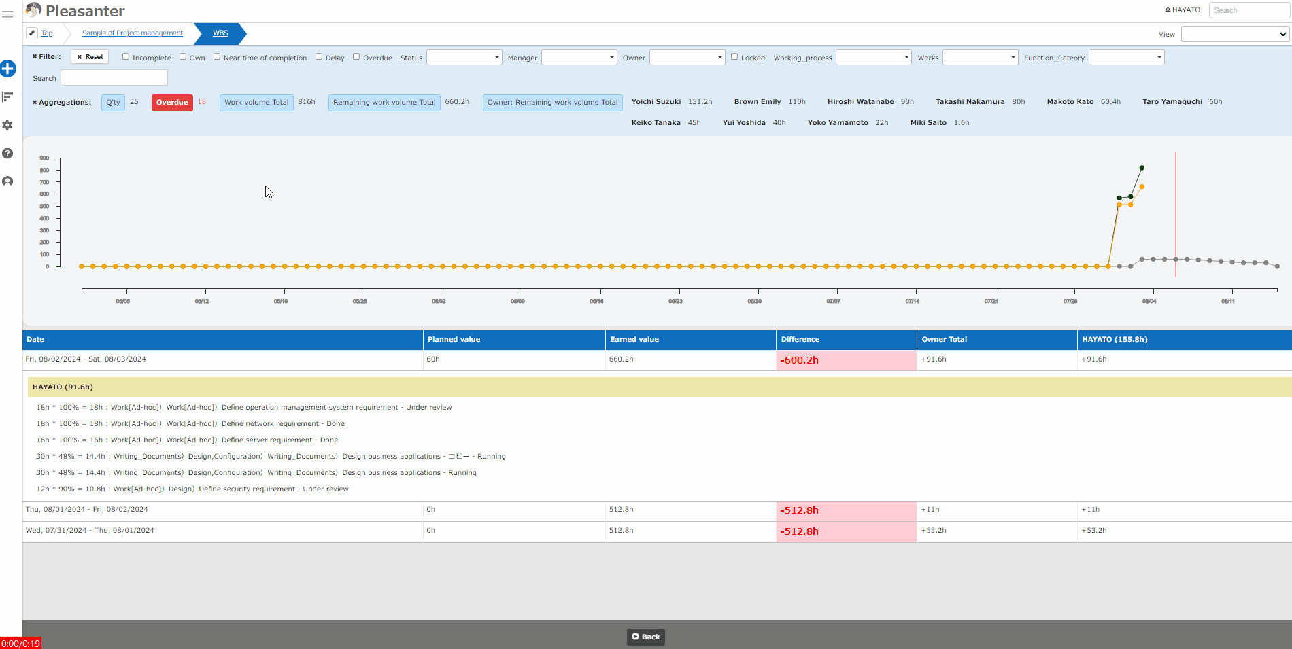Screen dimensions: 1292x649
Task: Check the Locked filter checkbox
Action: (x=734, y=57)
